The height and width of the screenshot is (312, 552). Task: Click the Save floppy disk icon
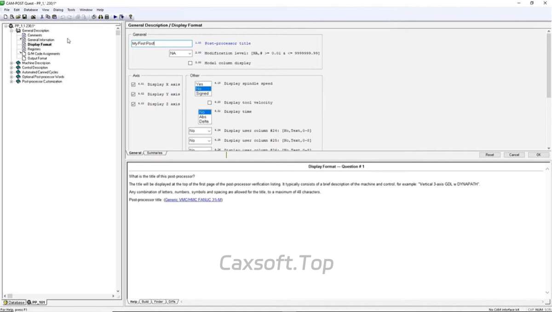click(x=24, y=17)
